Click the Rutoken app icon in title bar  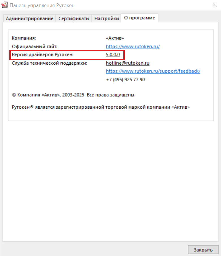5,5
